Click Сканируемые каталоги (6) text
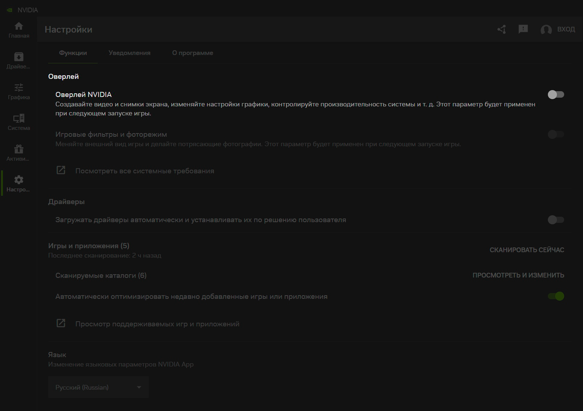 pos(101,275)
